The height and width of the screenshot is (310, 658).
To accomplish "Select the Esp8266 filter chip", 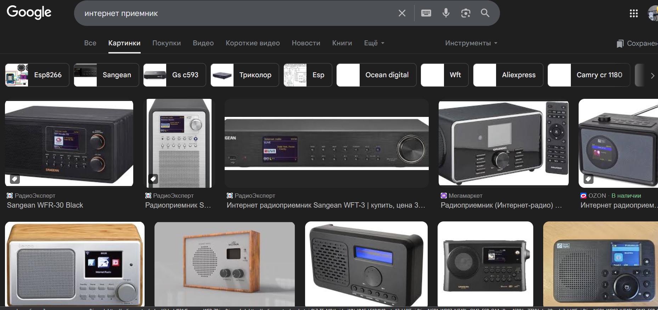I will [37, 75].
